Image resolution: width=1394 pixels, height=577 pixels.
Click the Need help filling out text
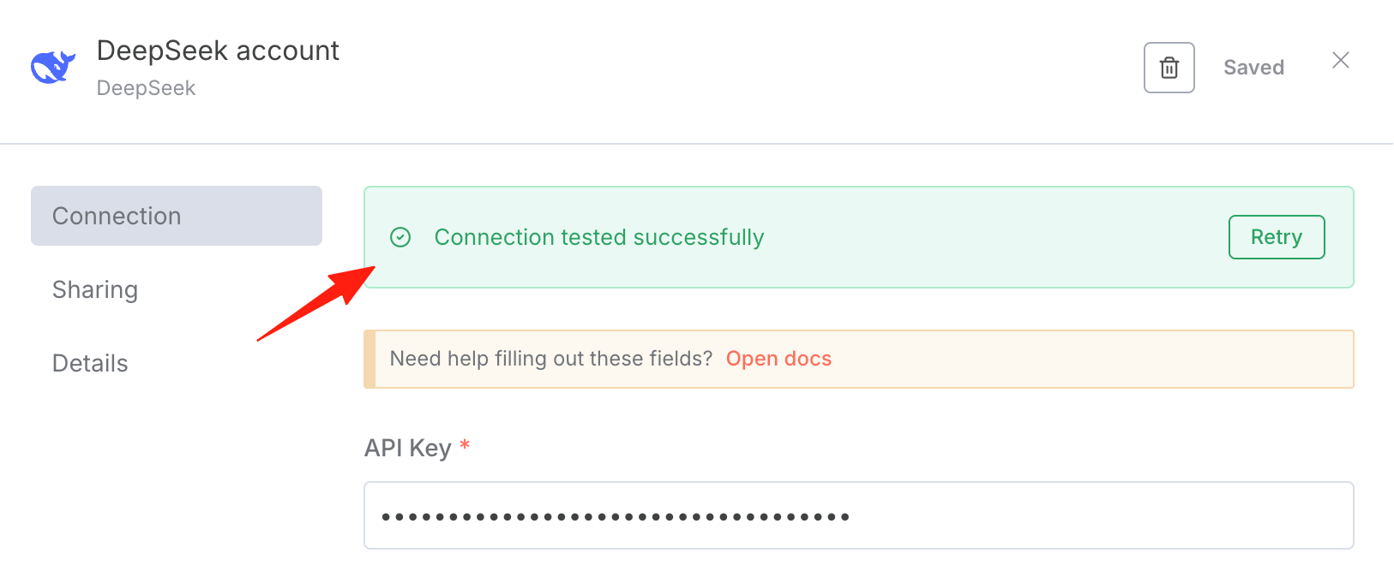pos(551,359)
